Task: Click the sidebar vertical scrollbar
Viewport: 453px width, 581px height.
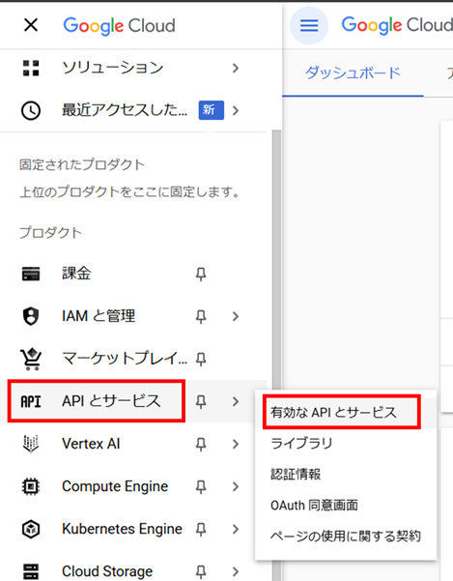Action: (x=276, y=259)
